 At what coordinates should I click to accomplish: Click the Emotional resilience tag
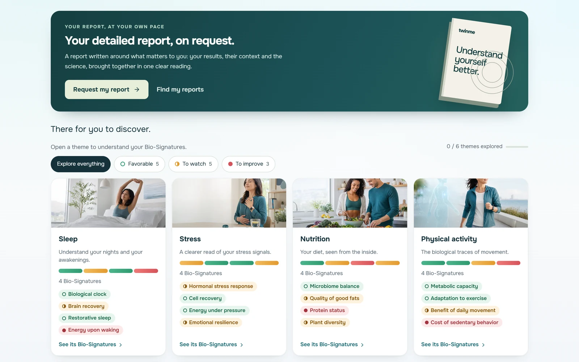point(211,323)
